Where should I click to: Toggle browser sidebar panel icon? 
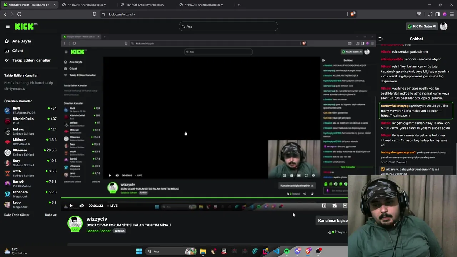pyautogui.click(x=437, y=14)
